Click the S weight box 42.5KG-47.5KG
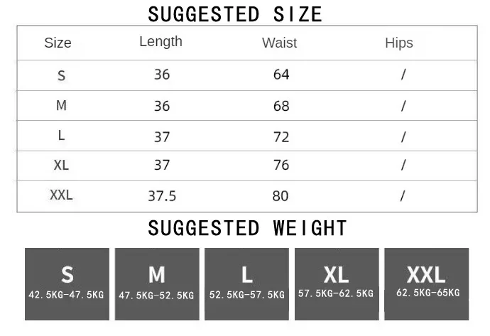The height and width of the screenshot is (336, 490). (x=67, y=283)
